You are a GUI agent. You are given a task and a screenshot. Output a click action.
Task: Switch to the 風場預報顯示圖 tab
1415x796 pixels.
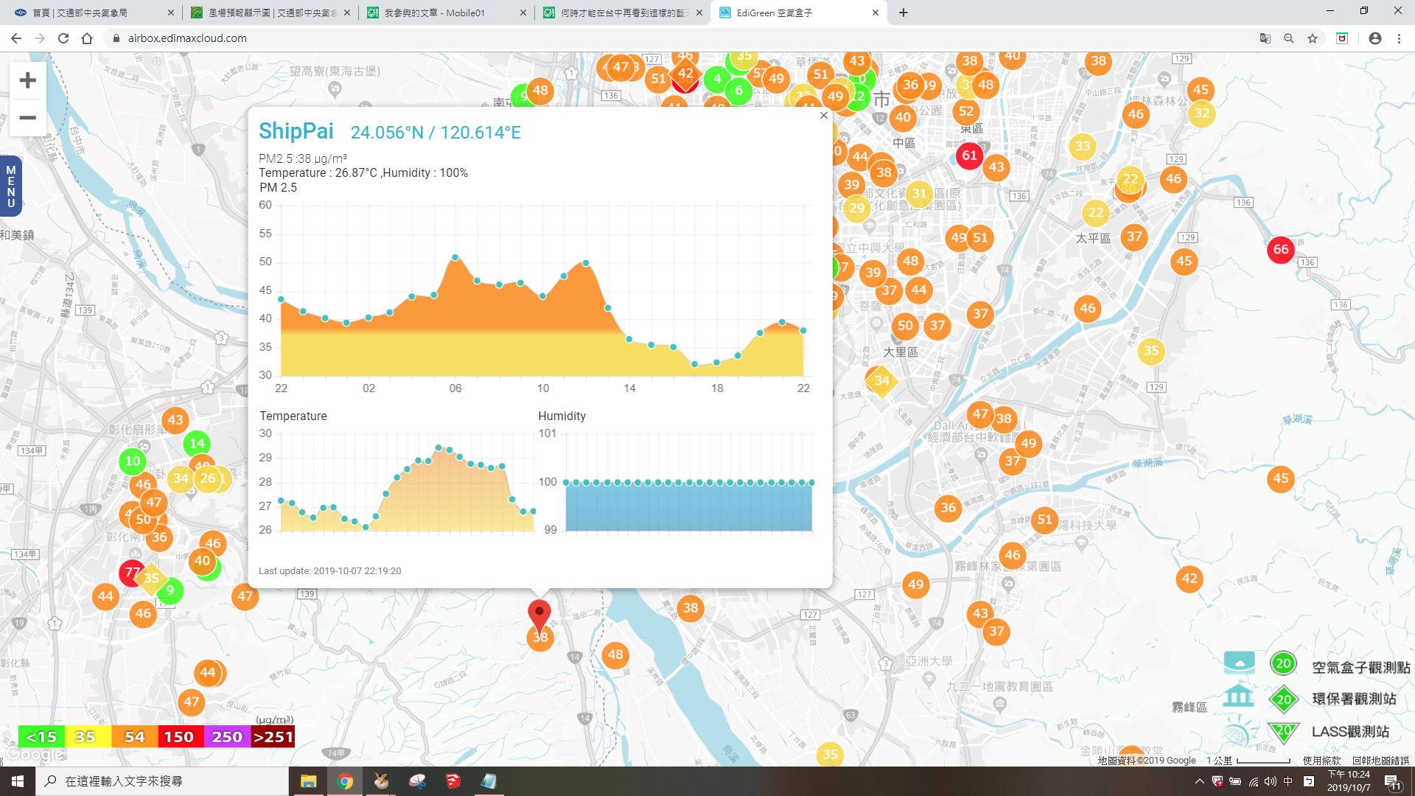[x=268, y=13]
